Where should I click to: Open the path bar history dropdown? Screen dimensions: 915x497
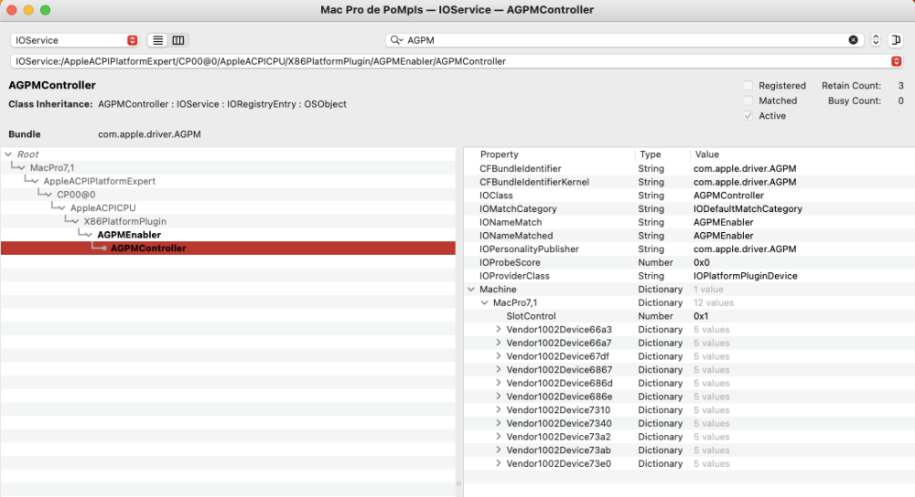[897, 61]
